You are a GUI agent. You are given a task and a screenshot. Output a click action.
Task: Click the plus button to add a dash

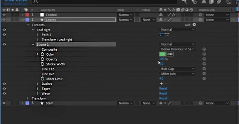[161, 83]
